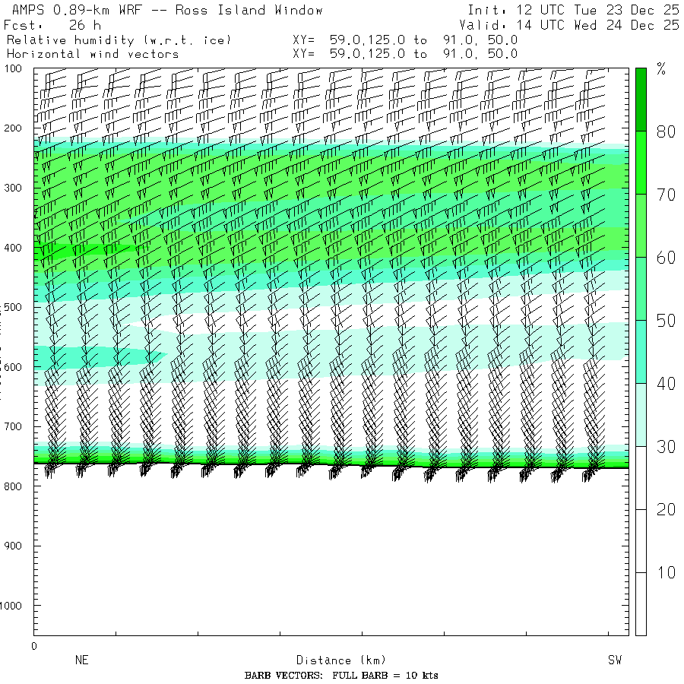684x684 pixels.
Task: Click the SW endpoint label below the plot
Action: pos(614,660)
